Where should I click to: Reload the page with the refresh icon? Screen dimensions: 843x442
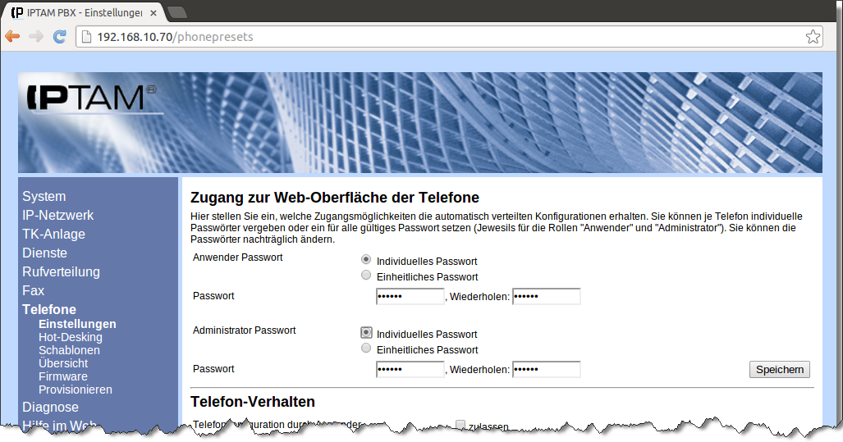[59, 36]
